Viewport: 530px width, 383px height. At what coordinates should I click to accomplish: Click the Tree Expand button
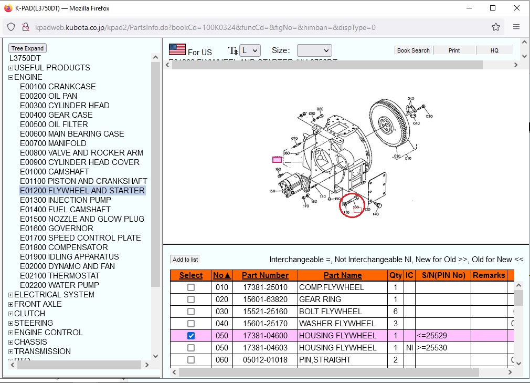[27, 48]
